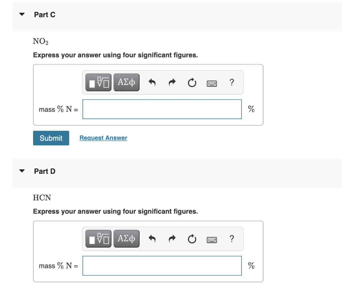342x284 pixels.
Task: Open the keyboard shortcuts icon in Part C
Action: [212, 83]
